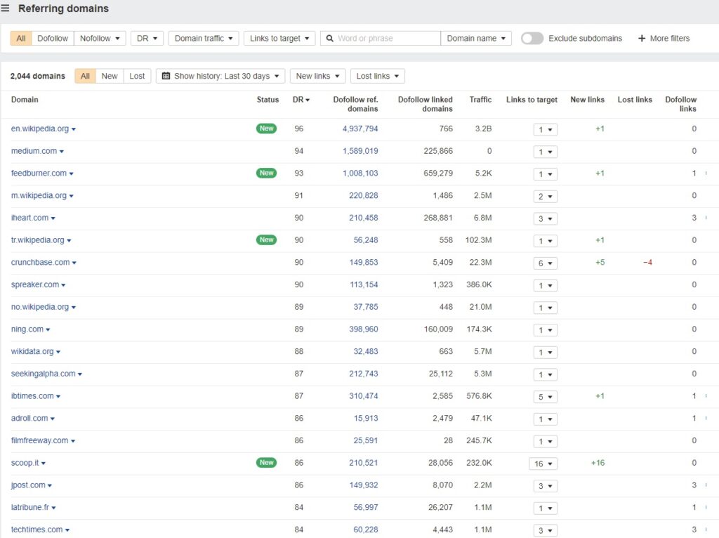Open spreaker.com domain link
The image size is (719, 538).
[x=35, y=284]
